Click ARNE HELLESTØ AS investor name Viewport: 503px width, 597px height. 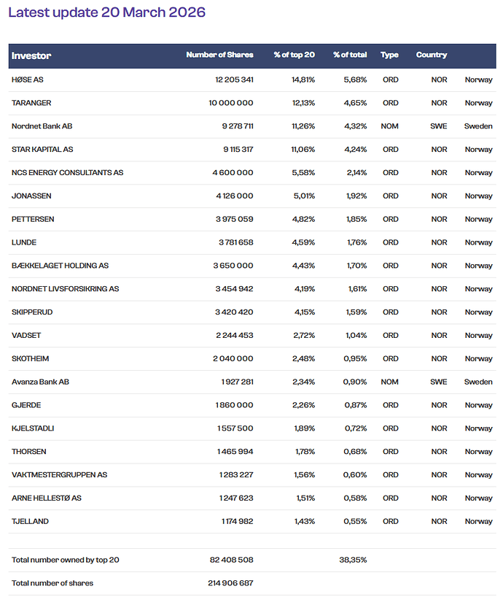click(47, 498)
